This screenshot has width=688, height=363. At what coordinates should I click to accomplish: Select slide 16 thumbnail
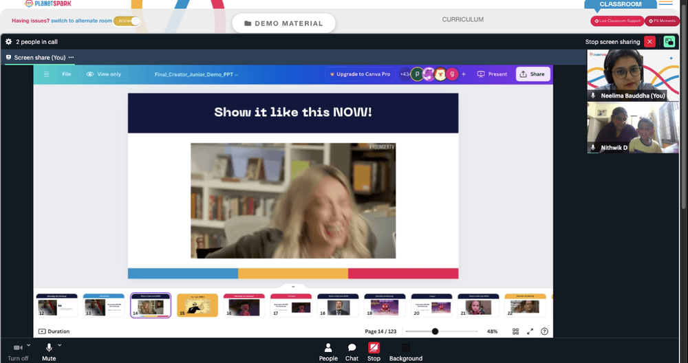[x=244, y=305]
